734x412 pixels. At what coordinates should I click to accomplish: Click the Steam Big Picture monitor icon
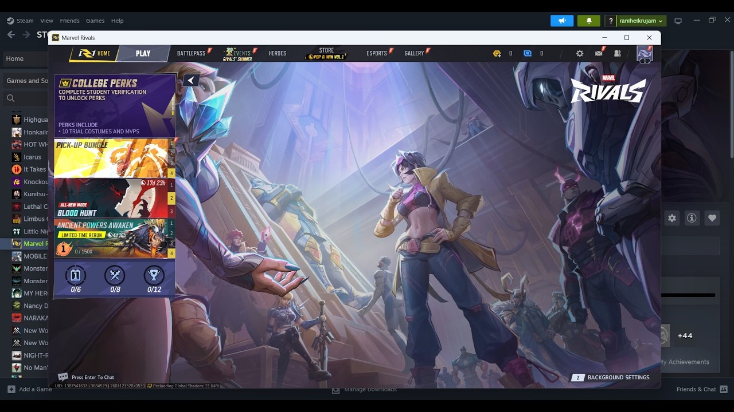(678, 21)
